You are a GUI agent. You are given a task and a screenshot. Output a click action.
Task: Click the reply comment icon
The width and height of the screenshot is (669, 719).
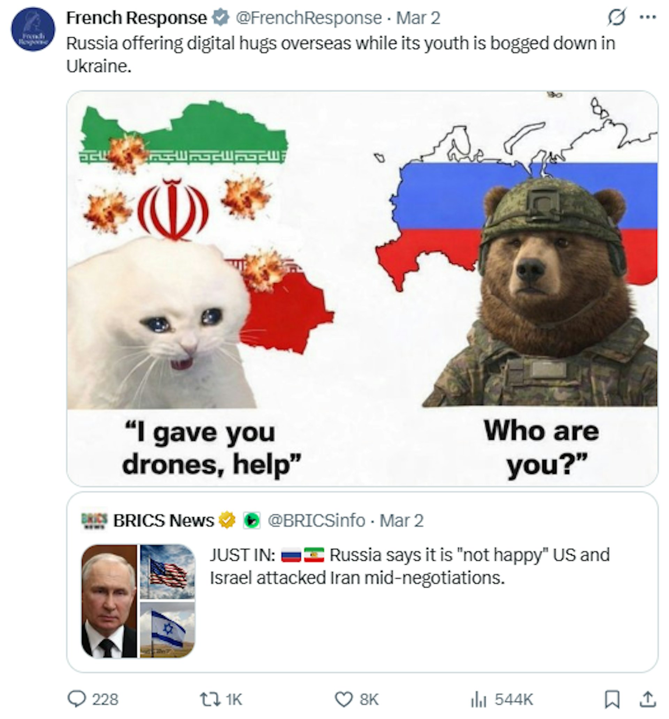click(x=76, y=699)
